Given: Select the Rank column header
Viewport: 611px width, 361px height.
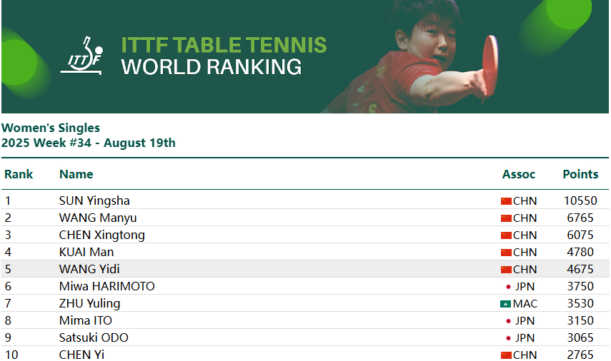Looking at the screenshot, I should 19,174.
